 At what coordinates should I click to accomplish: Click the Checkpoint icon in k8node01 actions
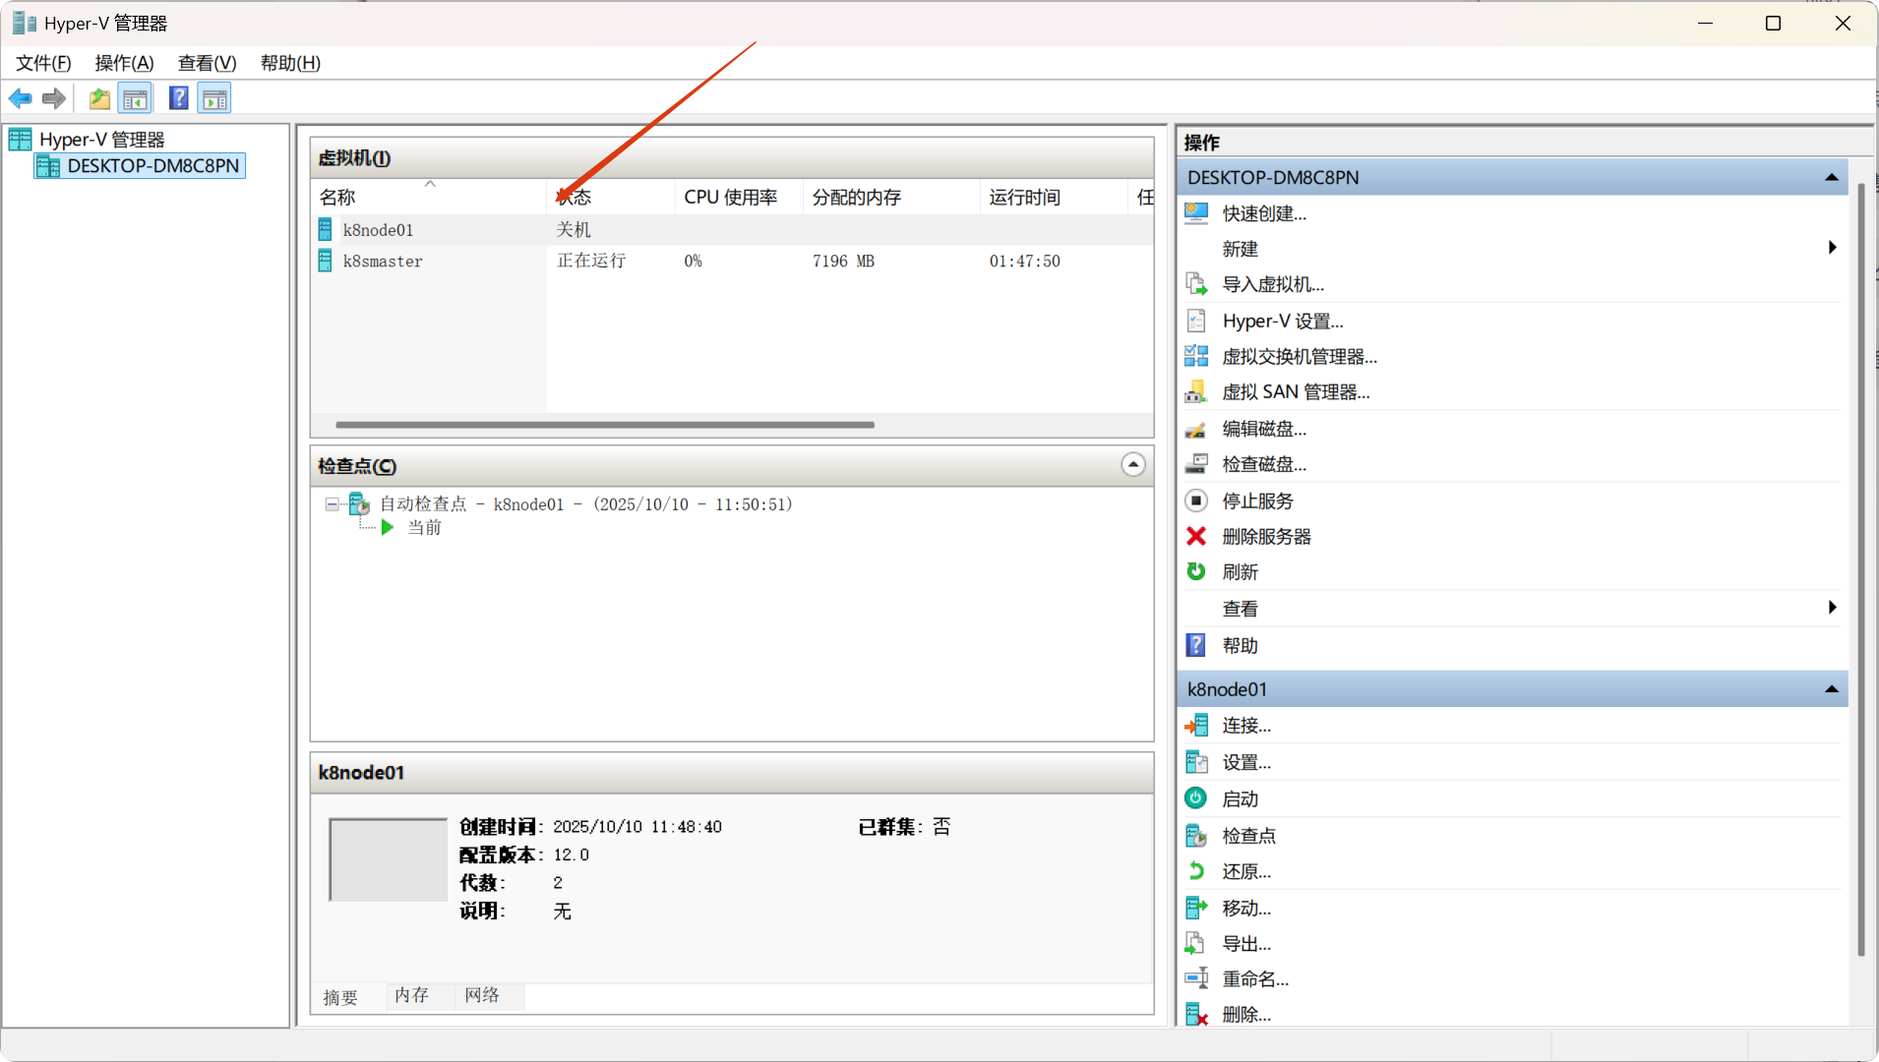point(1196,836)
